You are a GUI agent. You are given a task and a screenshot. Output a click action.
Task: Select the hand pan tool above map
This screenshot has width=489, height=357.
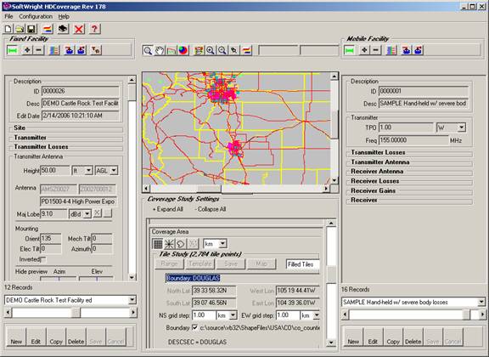point(160,50)
